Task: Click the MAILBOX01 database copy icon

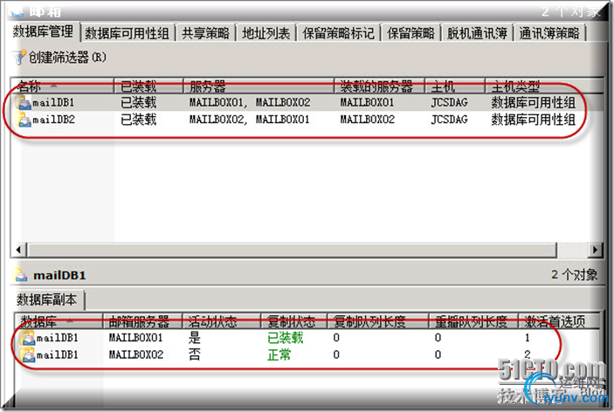Action: 27,338
